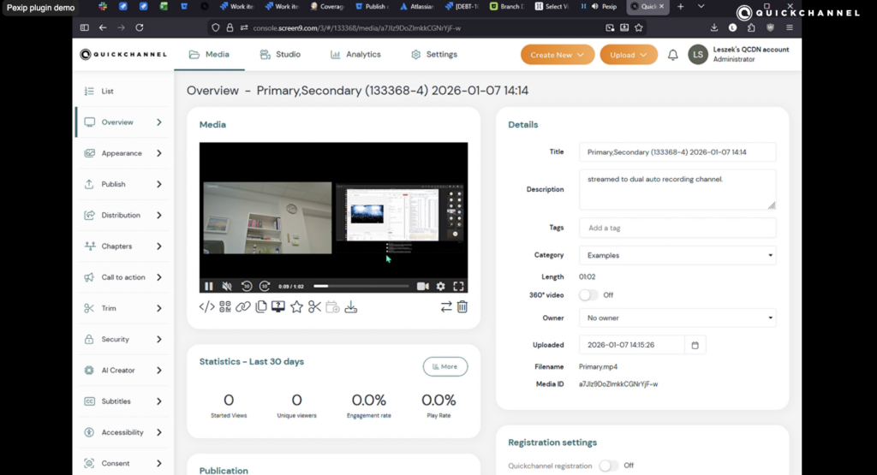Click the More button in Statistics
The height and width of the screenshot is (475, 877).
[444, 366]
